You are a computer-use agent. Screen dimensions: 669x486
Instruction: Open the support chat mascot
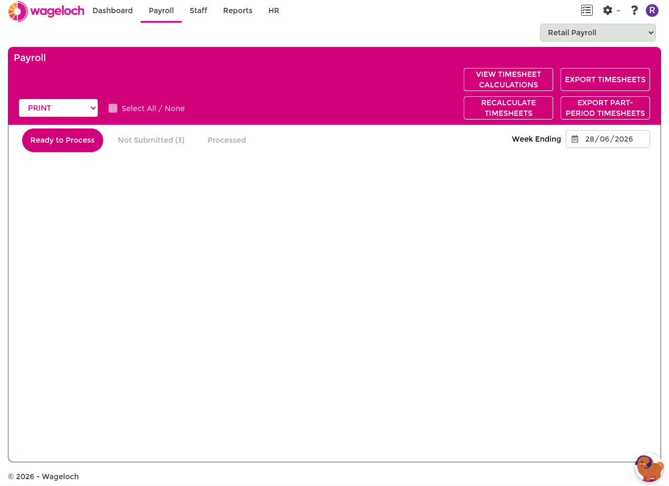point(649,468)
